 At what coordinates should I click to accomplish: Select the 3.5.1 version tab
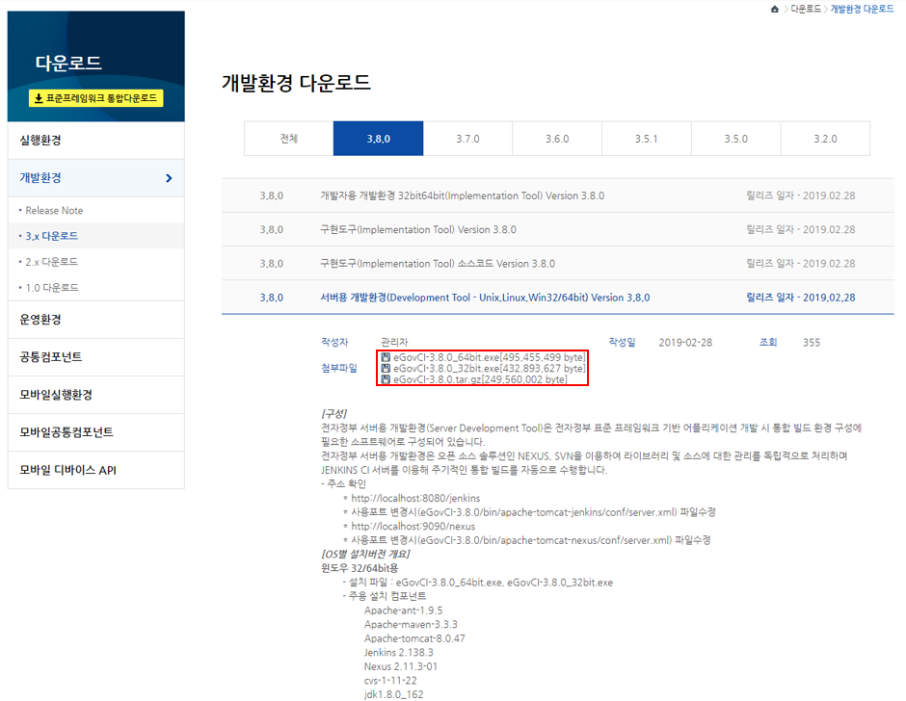[x=646, y=139]
